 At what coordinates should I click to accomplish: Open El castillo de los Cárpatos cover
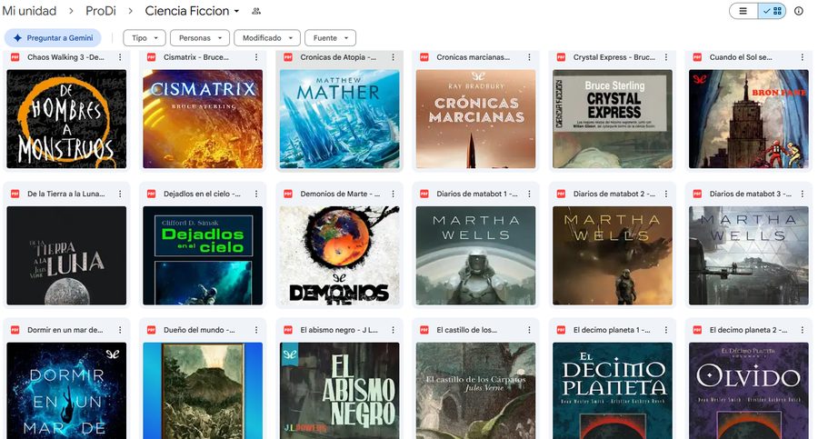pos(475,391)
